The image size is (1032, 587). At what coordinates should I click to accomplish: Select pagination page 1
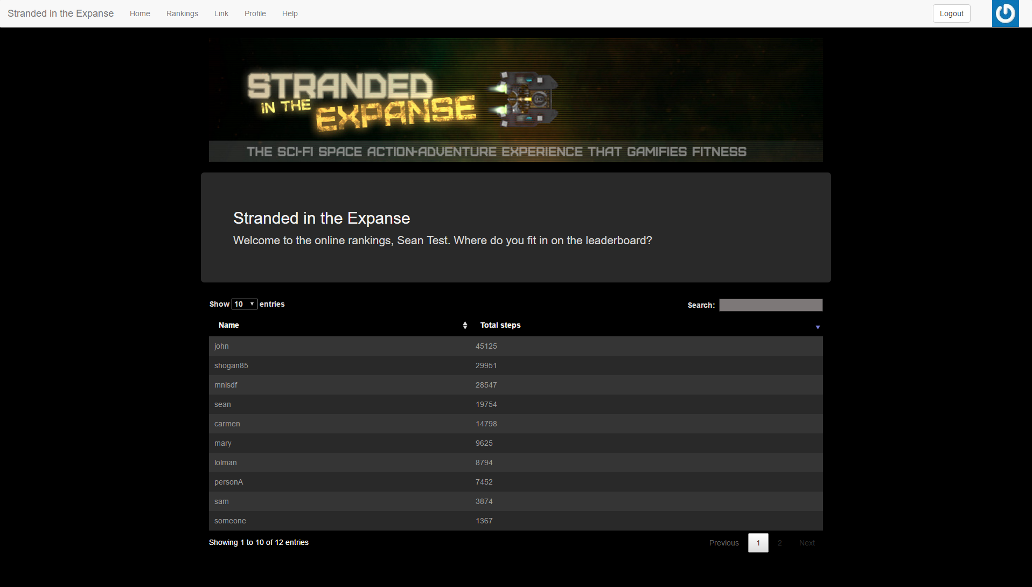point(758,543)
